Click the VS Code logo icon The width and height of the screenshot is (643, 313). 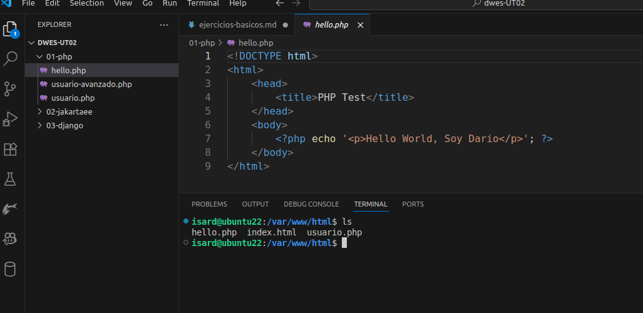(x=6, y=3)
